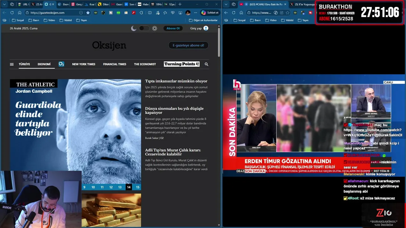Open a new tab in left browser
Image resolution: width=406 pixels, height=228 pixels.
coord(180,4)
